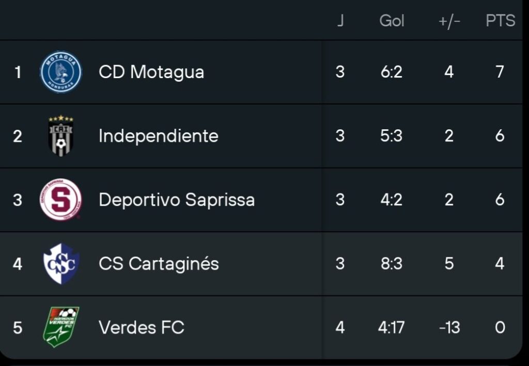Sort table by the PTS column header
Viewport: 529px width, 366px height.
(x=500, y=21)
